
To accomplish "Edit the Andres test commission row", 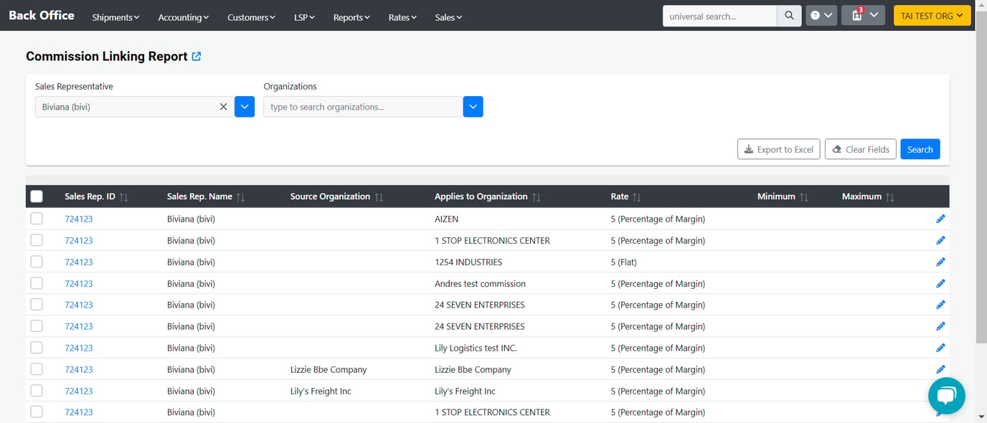I will (x=940, y=283).
